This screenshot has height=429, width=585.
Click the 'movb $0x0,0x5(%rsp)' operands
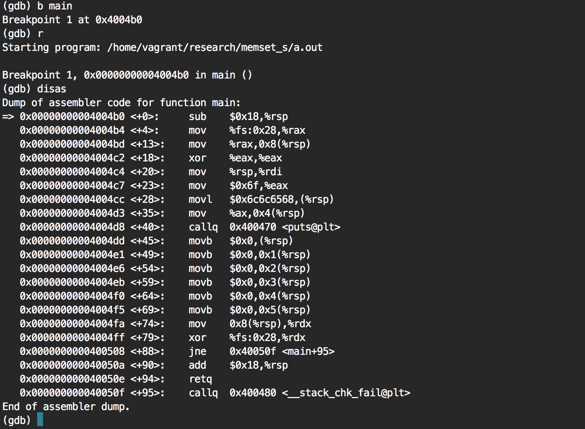(270, 310)
